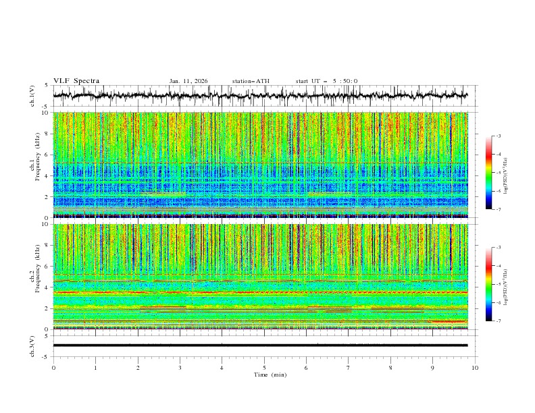This screenshot has width=535, height=413.
Task: Click time axis tick label "2"
Action: (x=138, y=368)
